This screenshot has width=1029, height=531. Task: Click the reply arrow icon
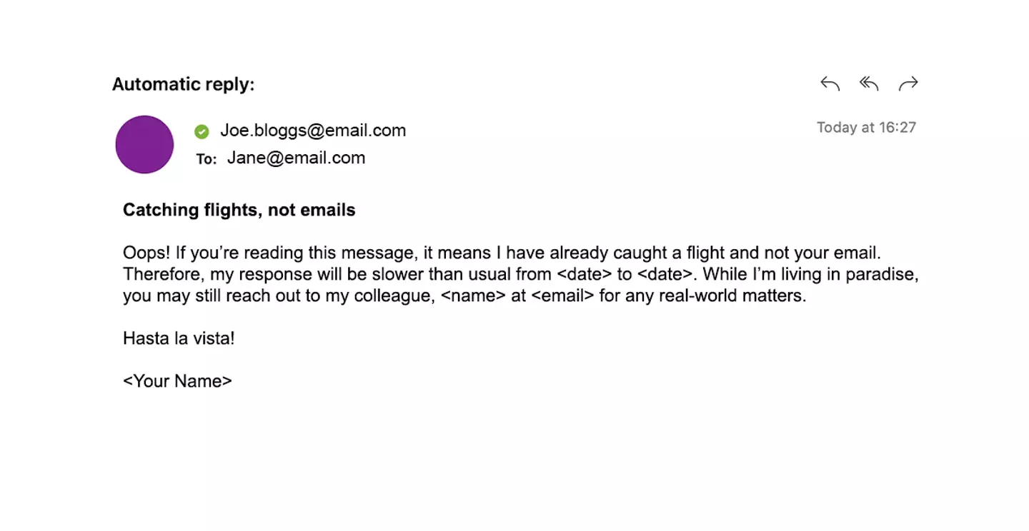[x=830, y=84]
